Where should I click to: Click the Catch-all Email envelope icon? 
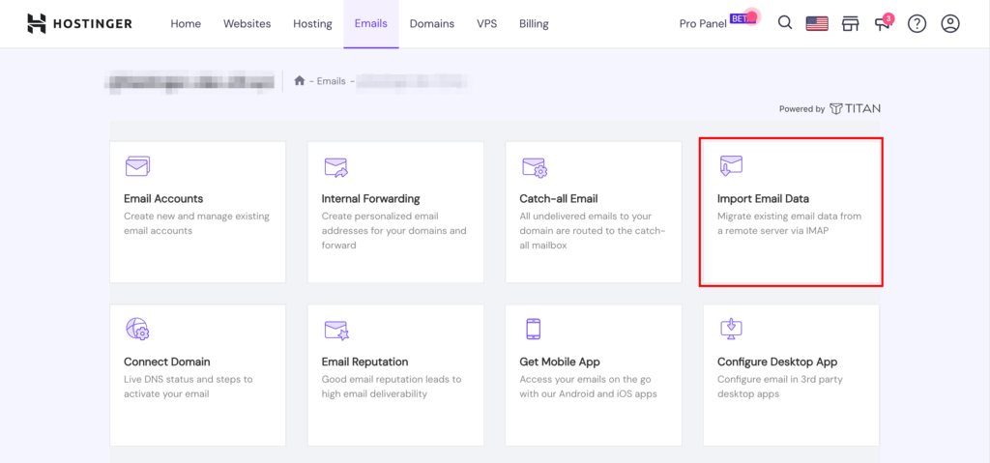pyautogui.click(x=535, y=167)
